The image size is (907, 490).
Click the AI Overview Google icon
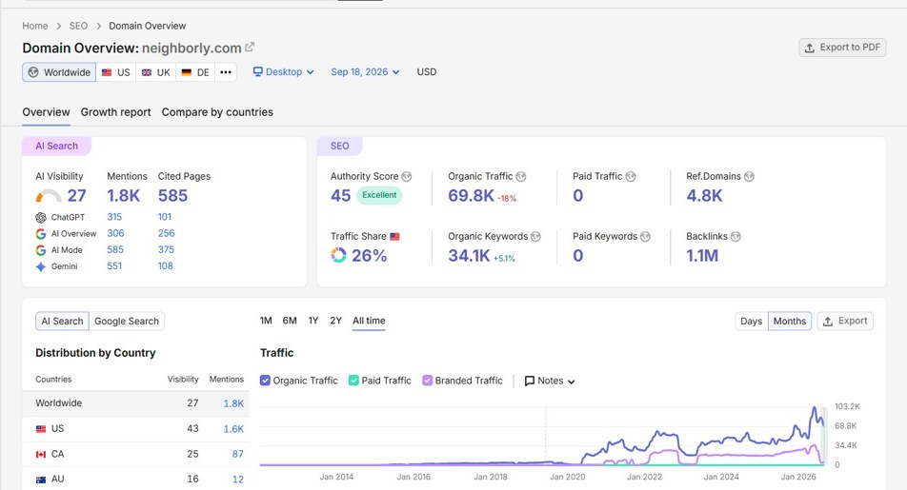click(x=40, y=234)
